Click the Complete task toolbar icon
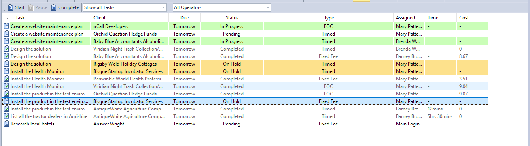The height and width of the screenshot is (146, 530). [53, 7]
